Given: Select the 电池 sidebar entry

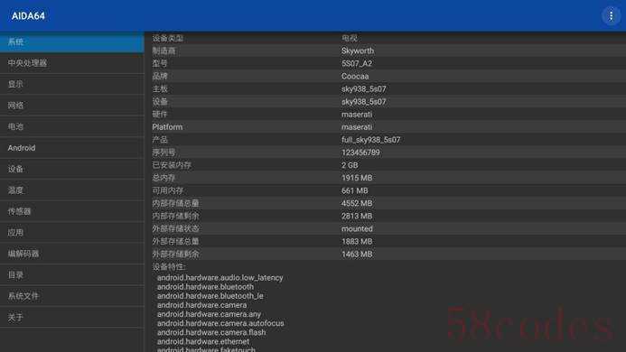Looking at the screenshot, I should 72,126.
